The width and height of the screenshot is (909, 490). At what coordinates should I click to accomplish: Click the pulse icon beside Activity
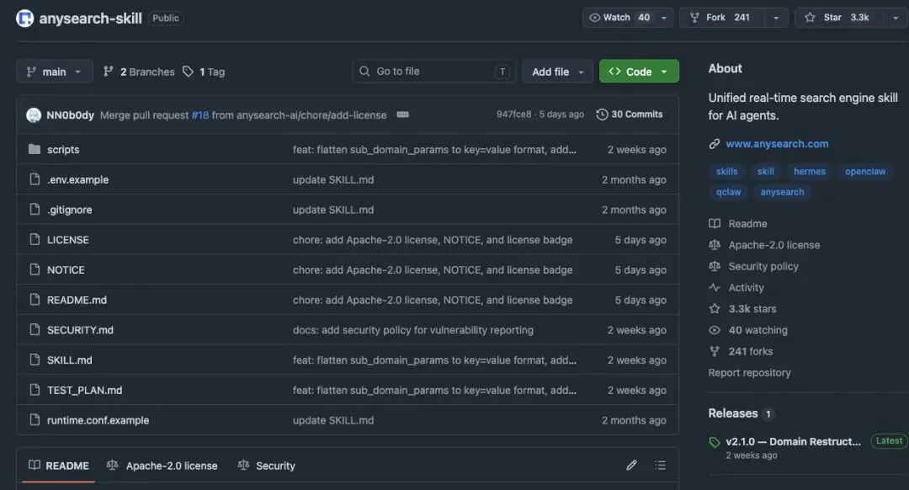715,287
